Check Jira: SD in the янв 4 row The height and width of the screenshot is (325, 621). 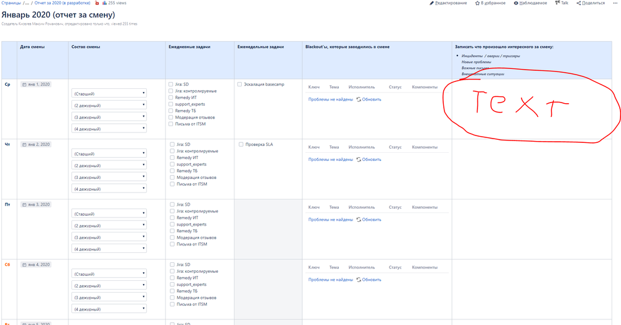(x=172, y=265)
